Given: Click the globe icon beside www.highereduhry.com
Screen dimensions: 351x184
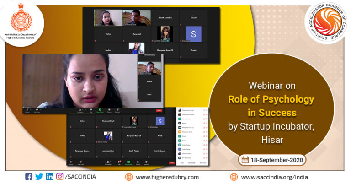Looking at the screenshot, I should click(x=129, y=177).
